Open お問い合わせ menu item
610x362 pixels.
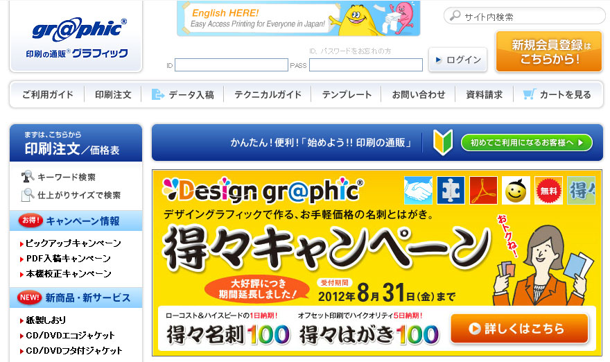click(419, 94)
